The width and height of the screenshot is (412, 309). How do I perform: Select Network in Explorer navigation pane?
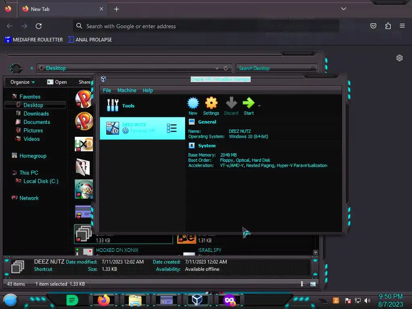tap(29, 198)
